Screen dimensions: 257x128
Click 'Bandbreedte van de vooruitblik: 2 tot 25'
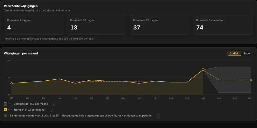(34, 116)
